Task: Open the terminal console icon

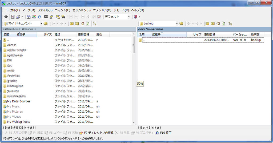Action: click(46, 17)
